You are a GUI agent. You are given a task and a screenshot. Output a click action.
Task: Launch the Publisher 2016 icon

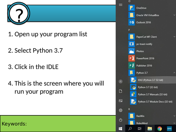point(132,65)
